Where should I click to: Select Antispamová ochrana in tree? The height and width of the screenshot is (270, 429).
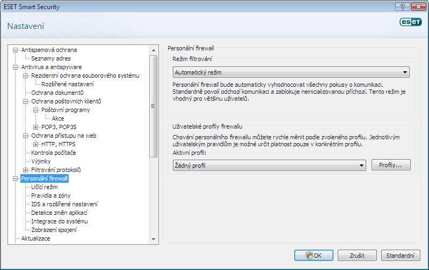pos(49,50)
